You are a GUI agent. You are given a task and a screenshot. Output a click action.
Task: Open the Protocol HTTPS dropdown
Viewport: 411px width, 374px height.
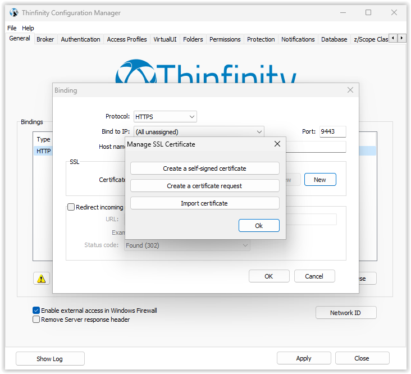(x=165, y=117)
